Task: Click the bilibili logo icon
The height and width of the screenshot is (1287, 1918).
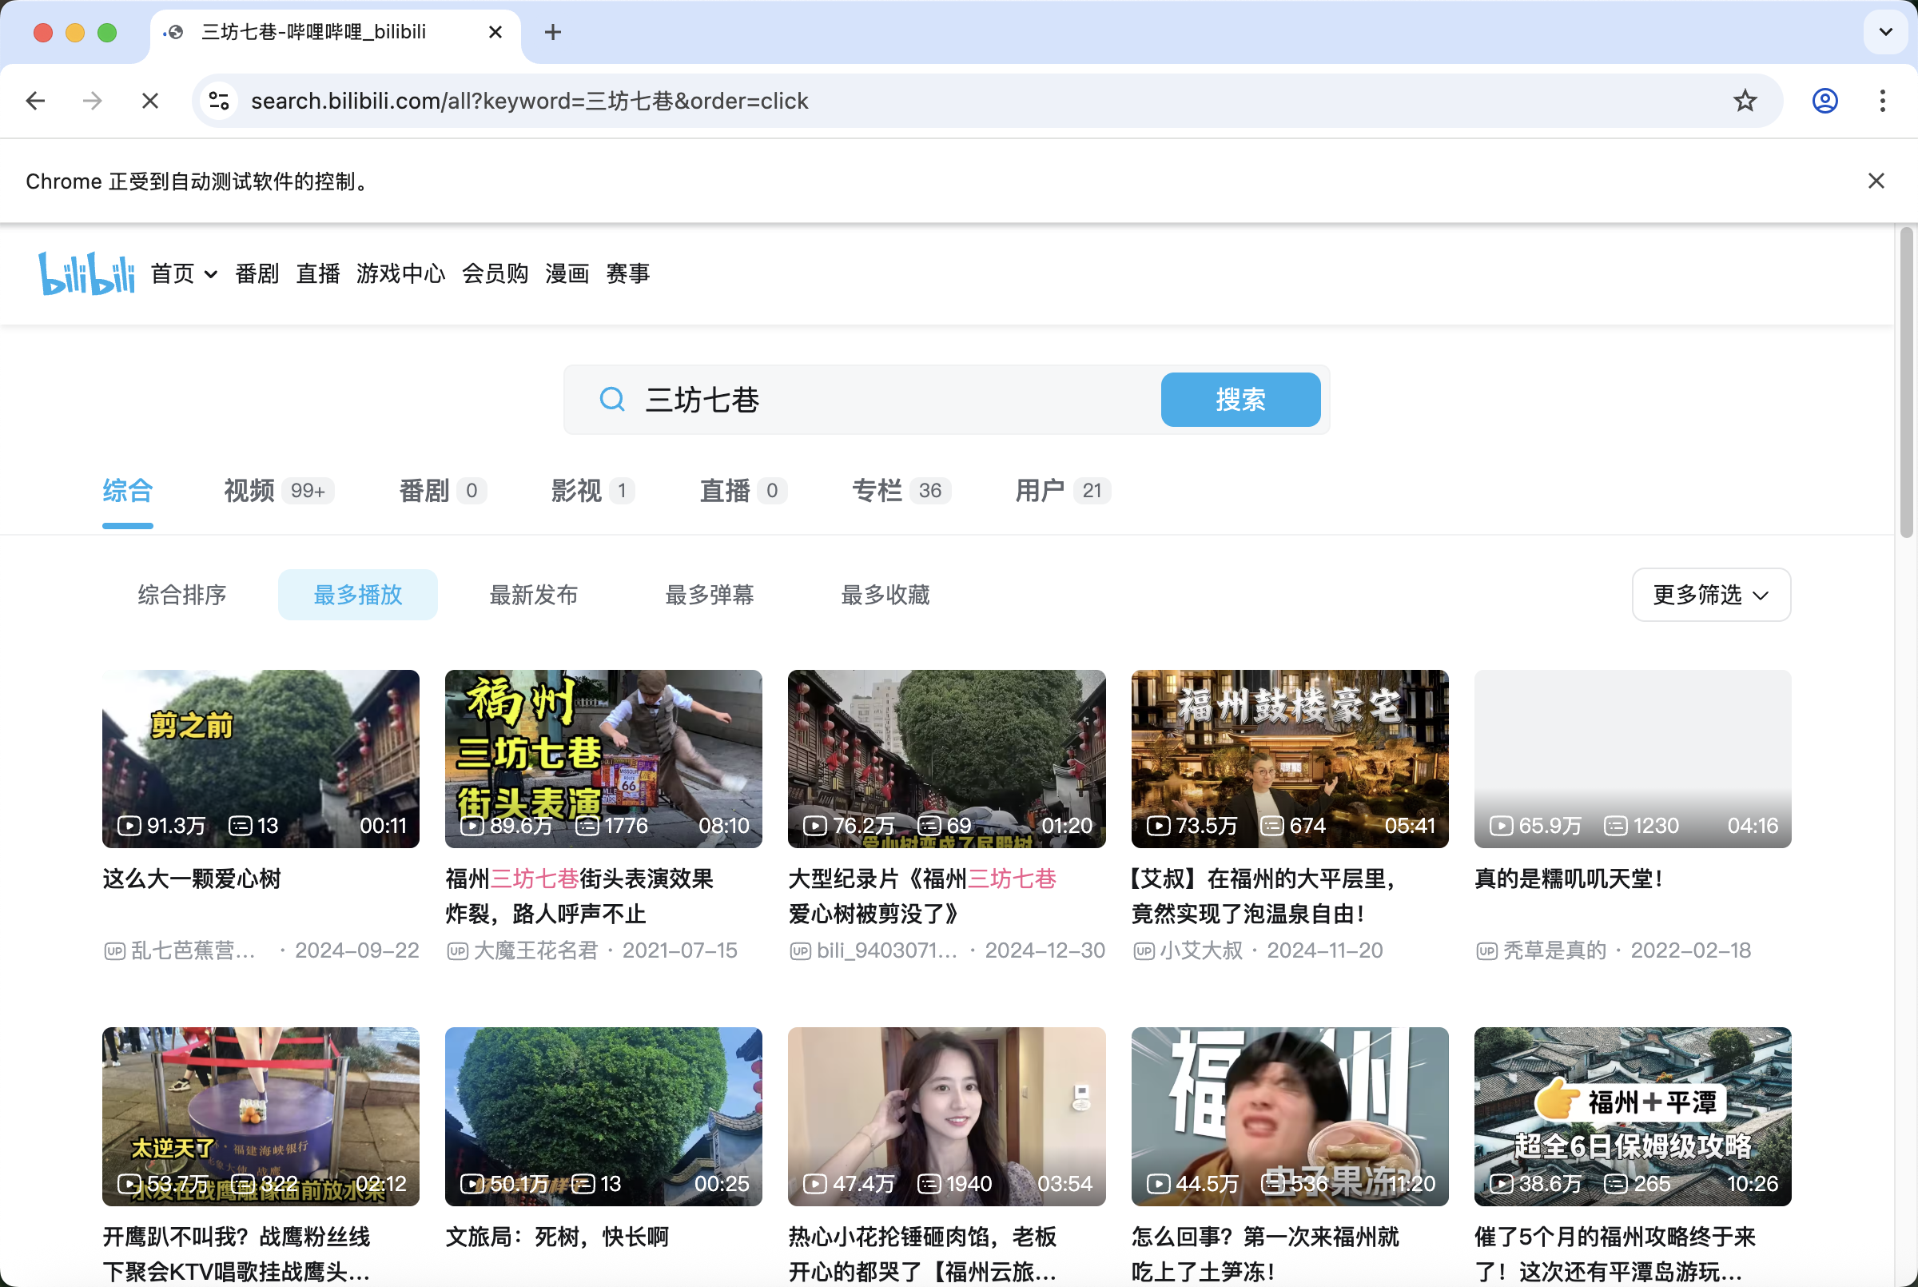Action: coord(86,273)
